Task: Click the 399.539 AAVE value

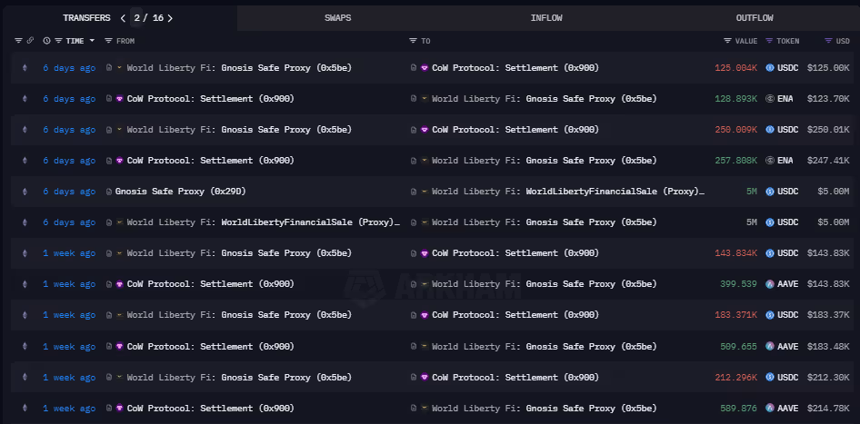Action: coord(738,284)
